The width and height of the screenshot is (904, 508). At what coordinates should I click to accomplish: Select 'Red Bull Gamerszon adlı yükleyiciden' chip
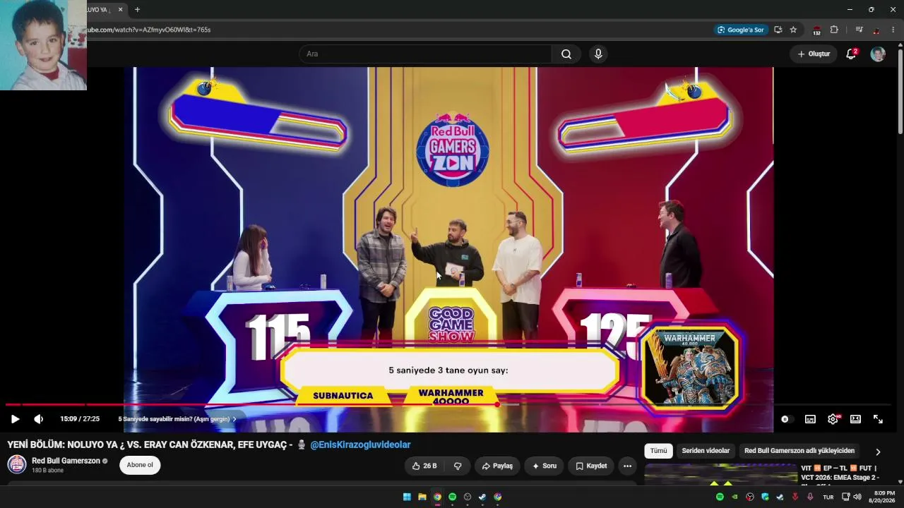click(x=799, y=451)
